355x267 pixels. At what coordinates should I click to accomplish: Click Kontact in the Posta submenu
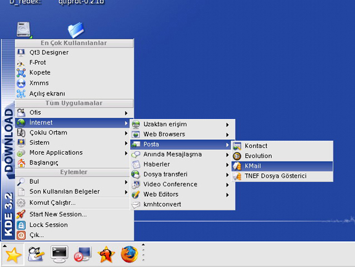click(x=282, y=146)
